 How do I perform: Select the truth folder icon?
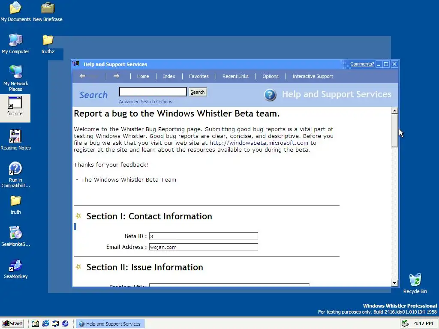16,205
